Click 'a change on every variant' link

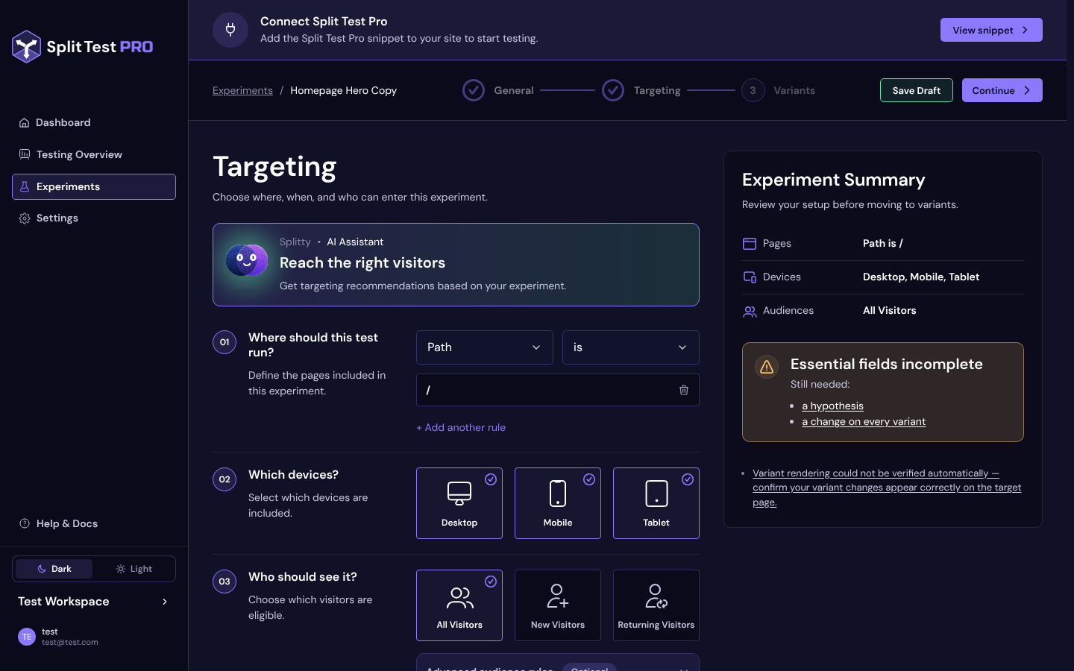864,422
